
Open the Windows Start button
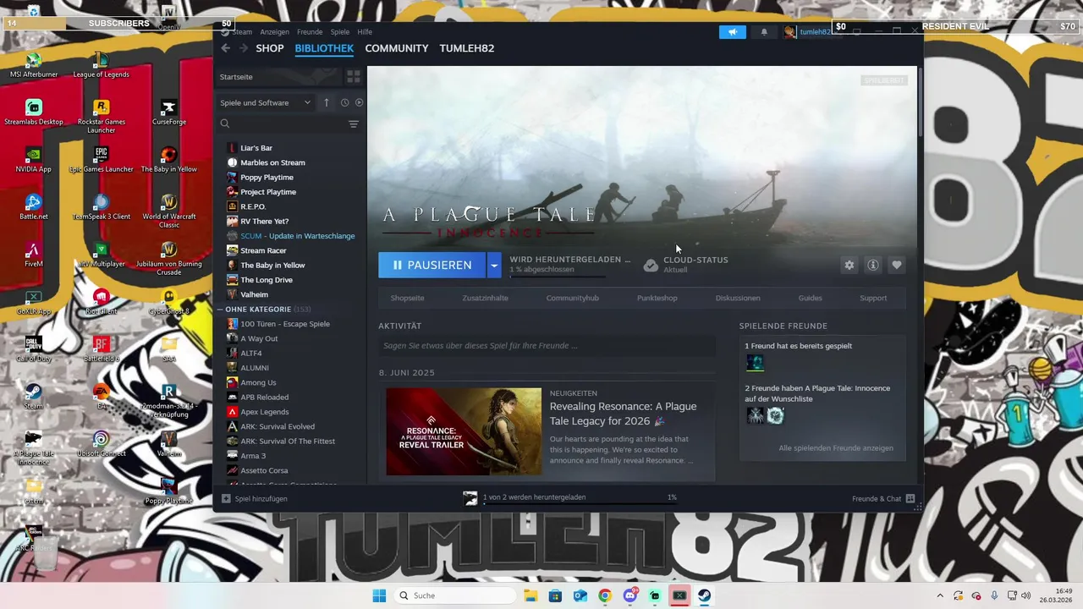click(379, 595)
